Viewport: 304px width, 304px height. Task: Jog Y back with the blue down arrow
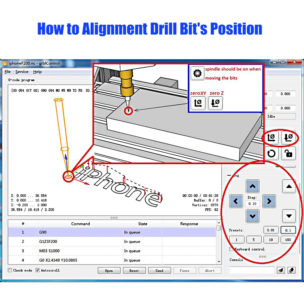[x=252, y=216]
